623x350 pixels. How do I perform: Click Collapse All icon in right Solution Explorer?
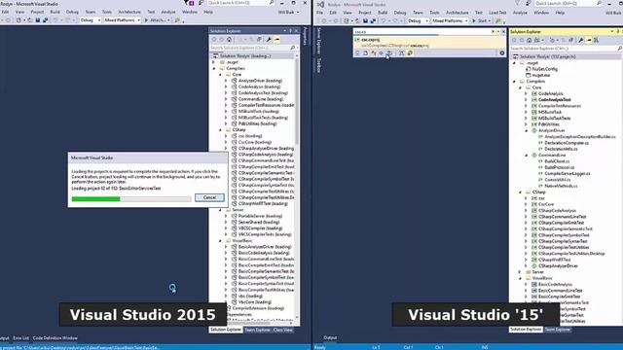point(571,40)
